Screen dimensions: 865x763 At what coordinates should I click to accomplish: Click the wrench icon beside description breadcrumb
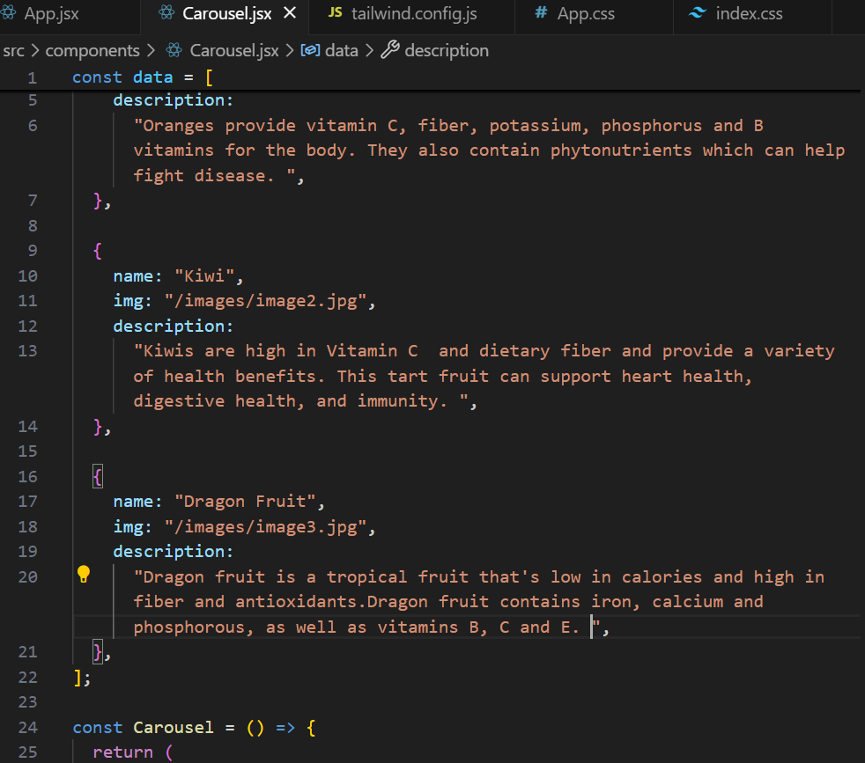coord(390,50)
